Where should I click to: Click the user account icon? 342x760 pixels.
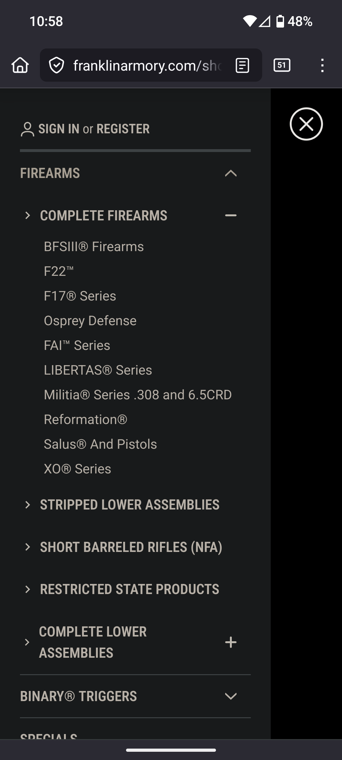tap(27, 129)
